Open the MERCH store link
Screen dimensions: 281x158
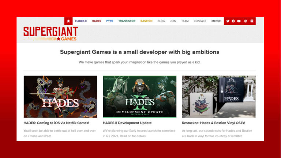[216, 21]
